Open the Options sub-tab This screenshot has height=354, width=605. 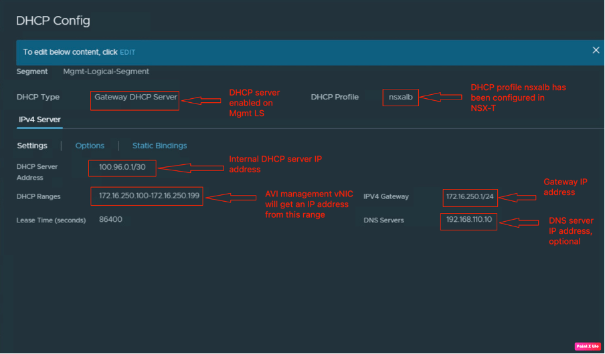[x=90, y=146]
